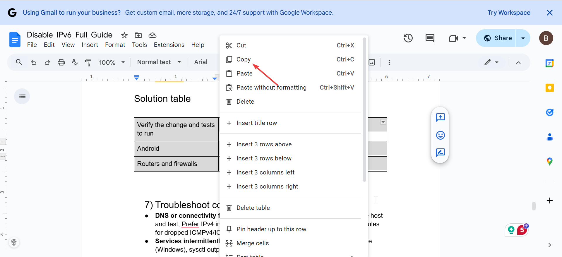Choose Copy from the context menu
This screenshot has width=562, height=257.
click(x=290, y=59)
